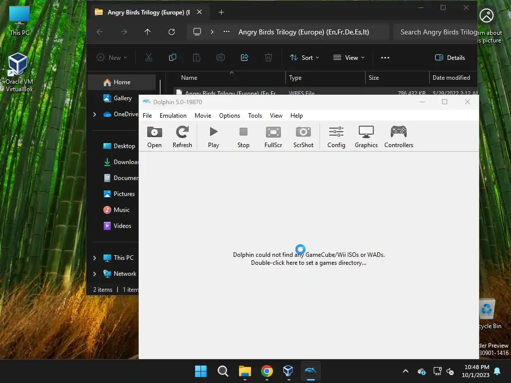Click the Paste icon in File Explorer
511x383 pixels.
tap(197, 58)
